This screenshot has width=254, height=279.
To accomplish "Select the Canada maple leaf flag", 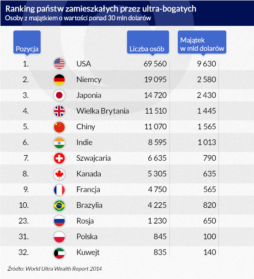I will coord(59,174).
